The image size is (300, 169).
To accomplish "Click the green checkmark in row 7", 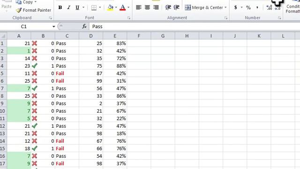I will [x=34, y=88].
